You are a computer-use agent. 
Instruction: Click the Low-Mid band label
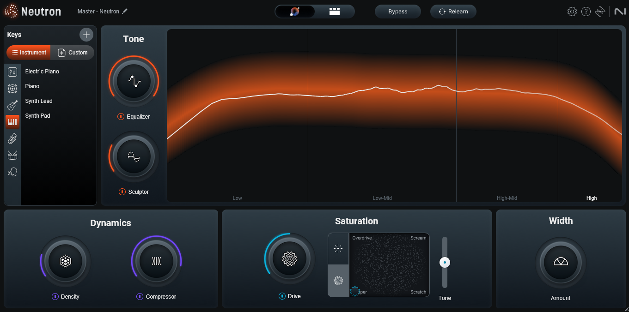[x=382, y=198]
